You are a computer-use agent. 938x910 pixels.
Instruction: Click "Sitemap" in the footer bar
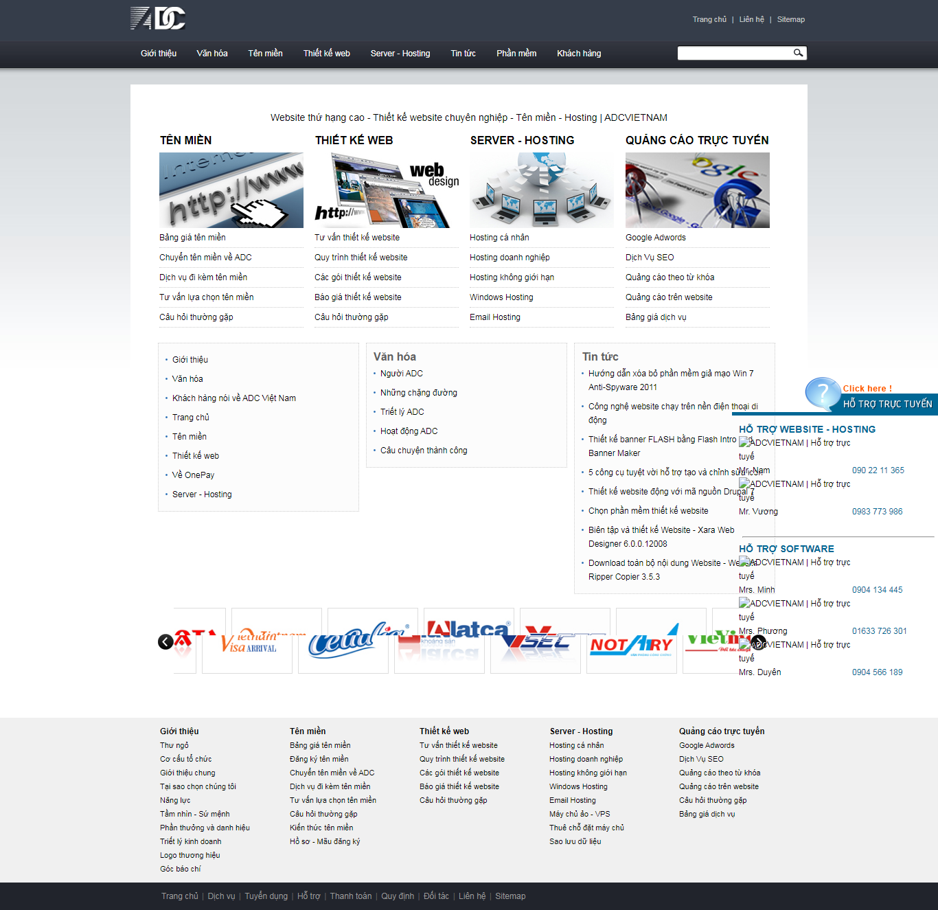(510, 896)
